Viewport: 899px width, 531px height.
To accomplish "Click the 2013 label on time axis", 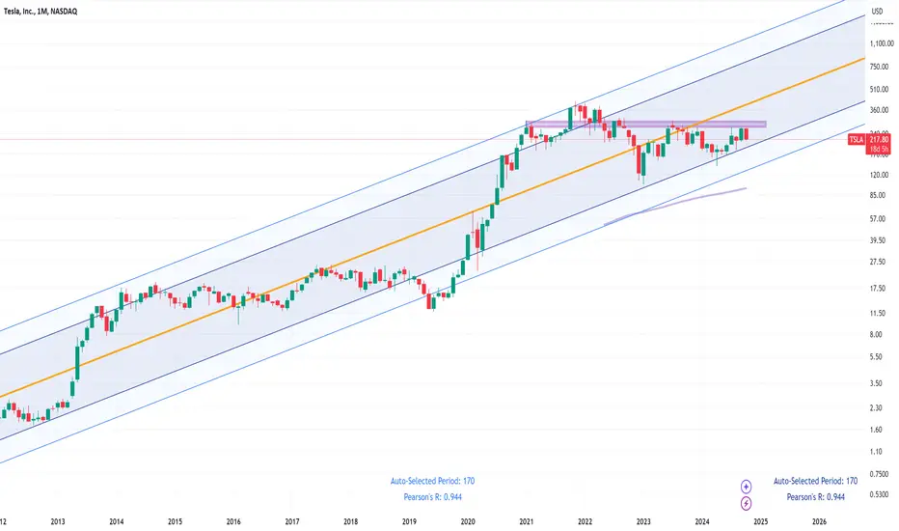I will (x=58, y=521).
